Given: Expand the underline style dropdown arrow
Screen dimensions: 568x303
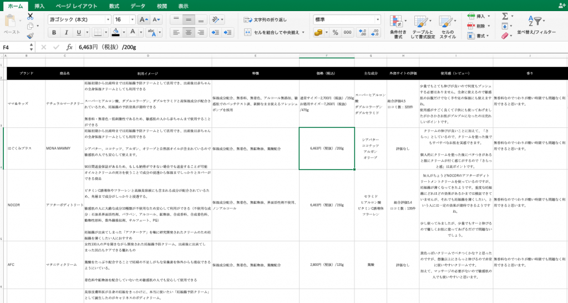Looking at the screenshot, I should (x=87, y=33).
